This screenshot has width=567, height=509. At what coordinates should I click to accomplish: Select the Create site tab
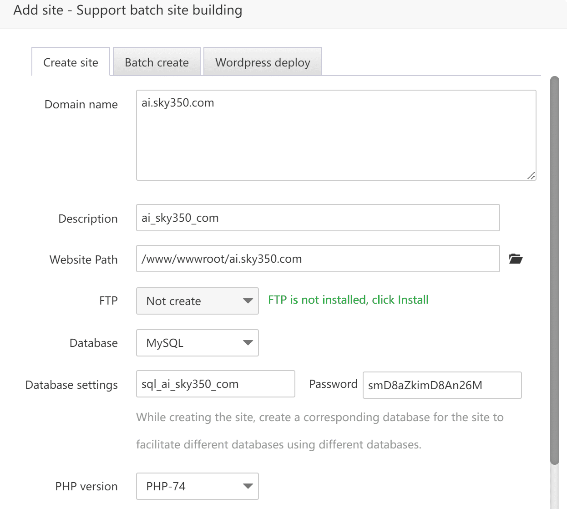(71, 62)
